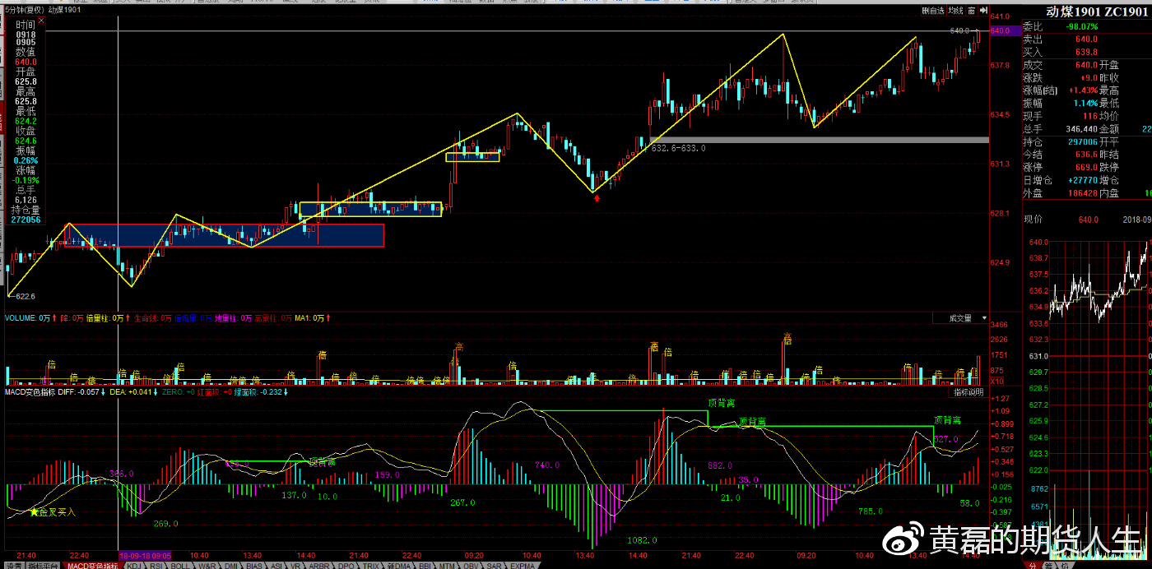Open the RSI indicator tab
This screenshot has height=569, width=1152.
(156, 566)
